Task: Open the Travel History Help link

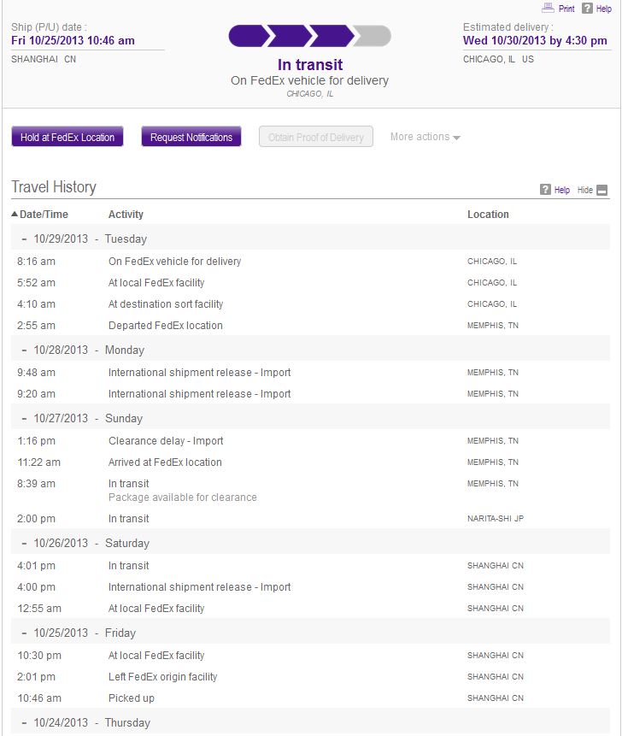Action: coord(562,190)
